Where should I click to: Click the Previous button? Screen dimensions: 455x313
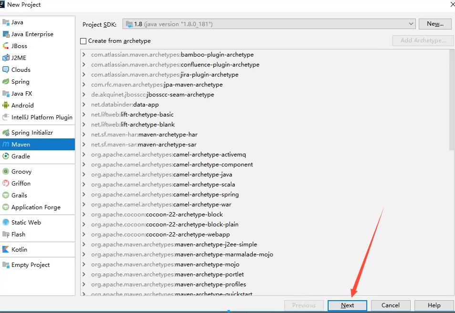(x=304, y=305)
